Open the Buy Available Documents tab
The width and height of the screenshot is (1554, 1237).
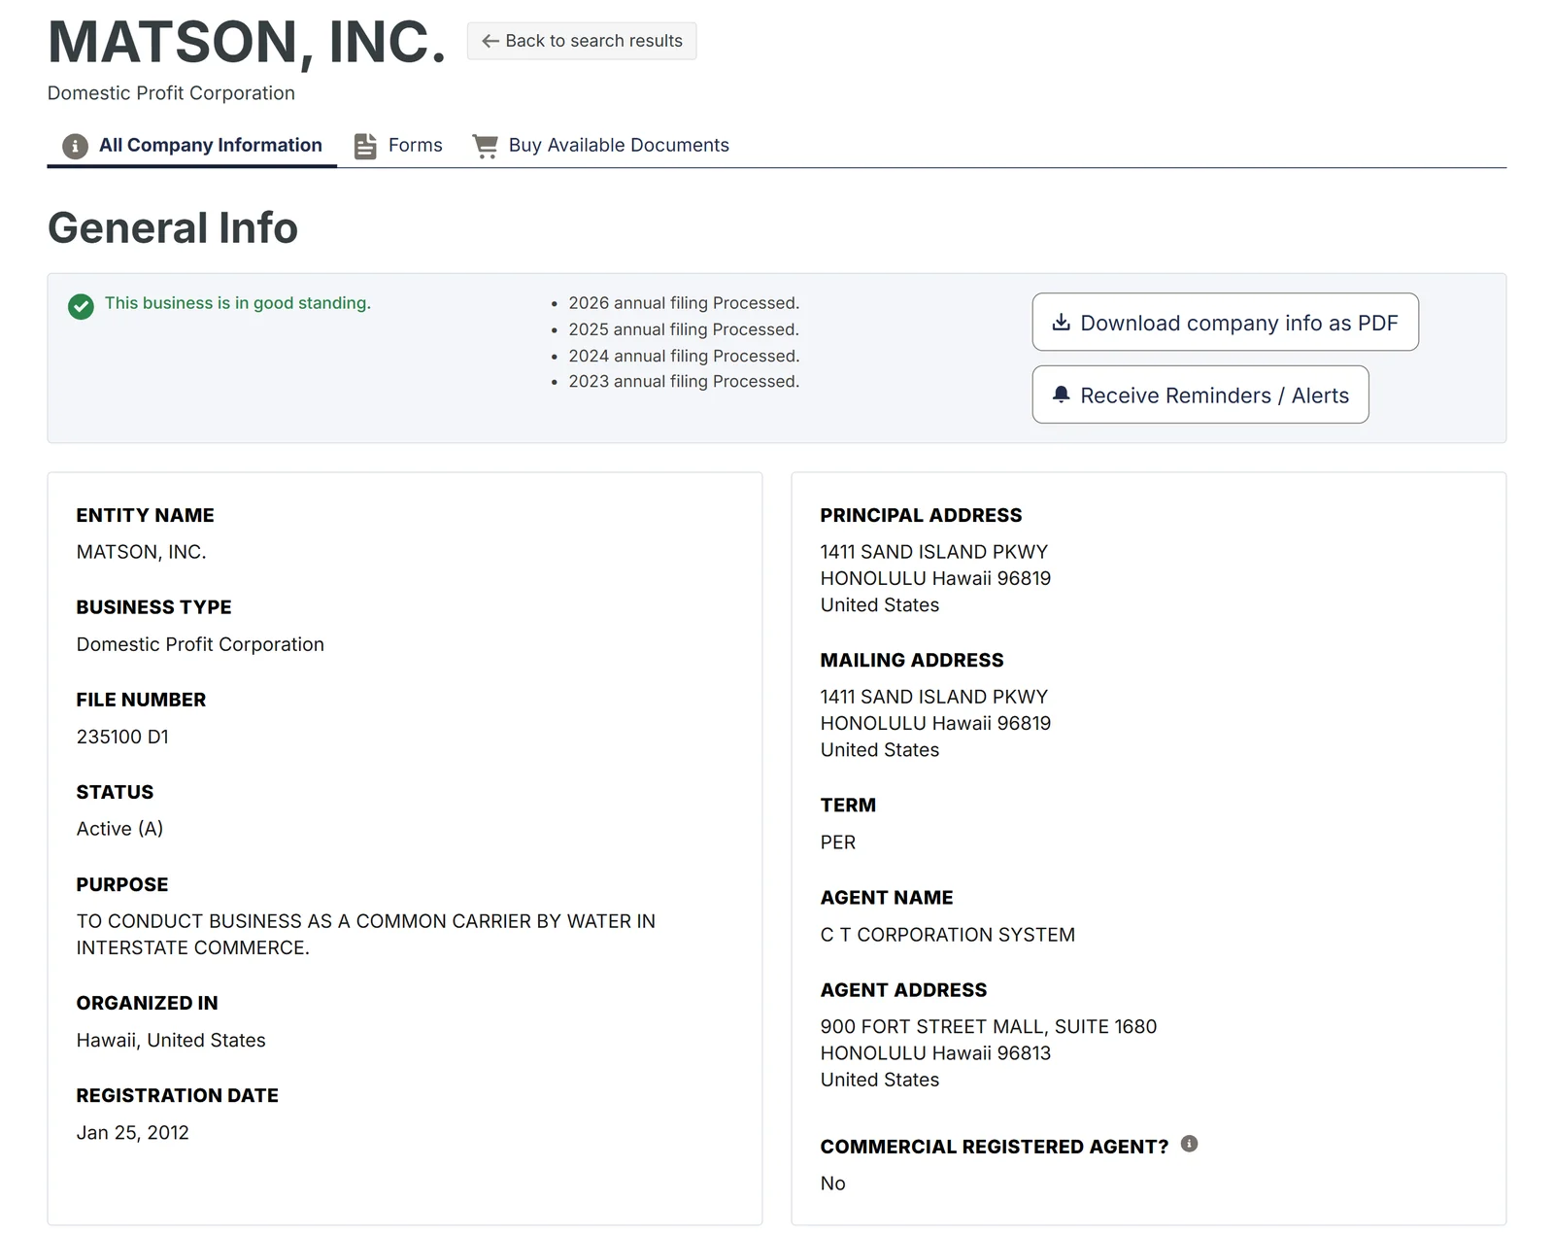point(600,145)
